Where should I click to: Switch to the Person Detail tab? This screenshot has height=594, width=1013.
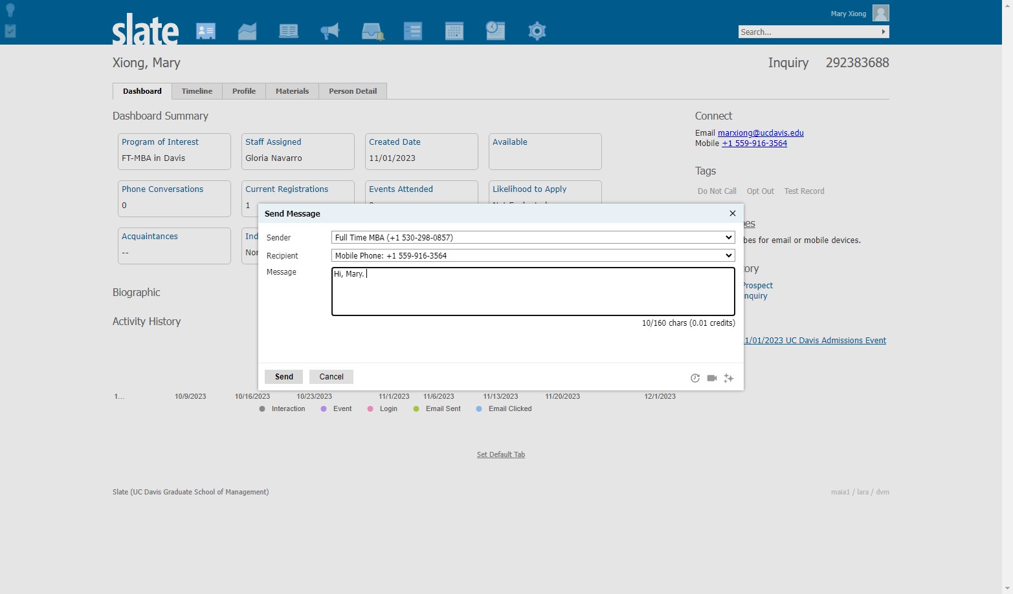(x=353, y=91)
